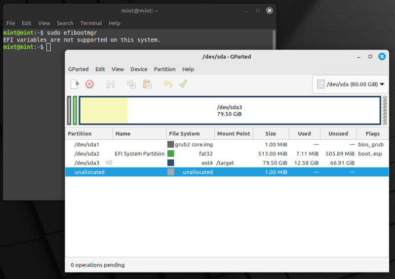The width and height of the screenshot is (395, 279).
Task: Click the Size column header
Action: point(271,134)
